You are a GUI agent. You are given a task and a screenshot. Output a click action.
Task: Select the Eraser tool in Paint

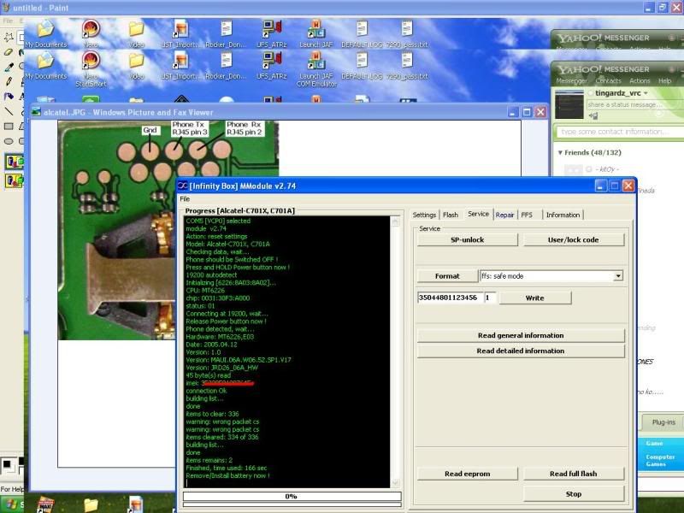coord(9,52)
